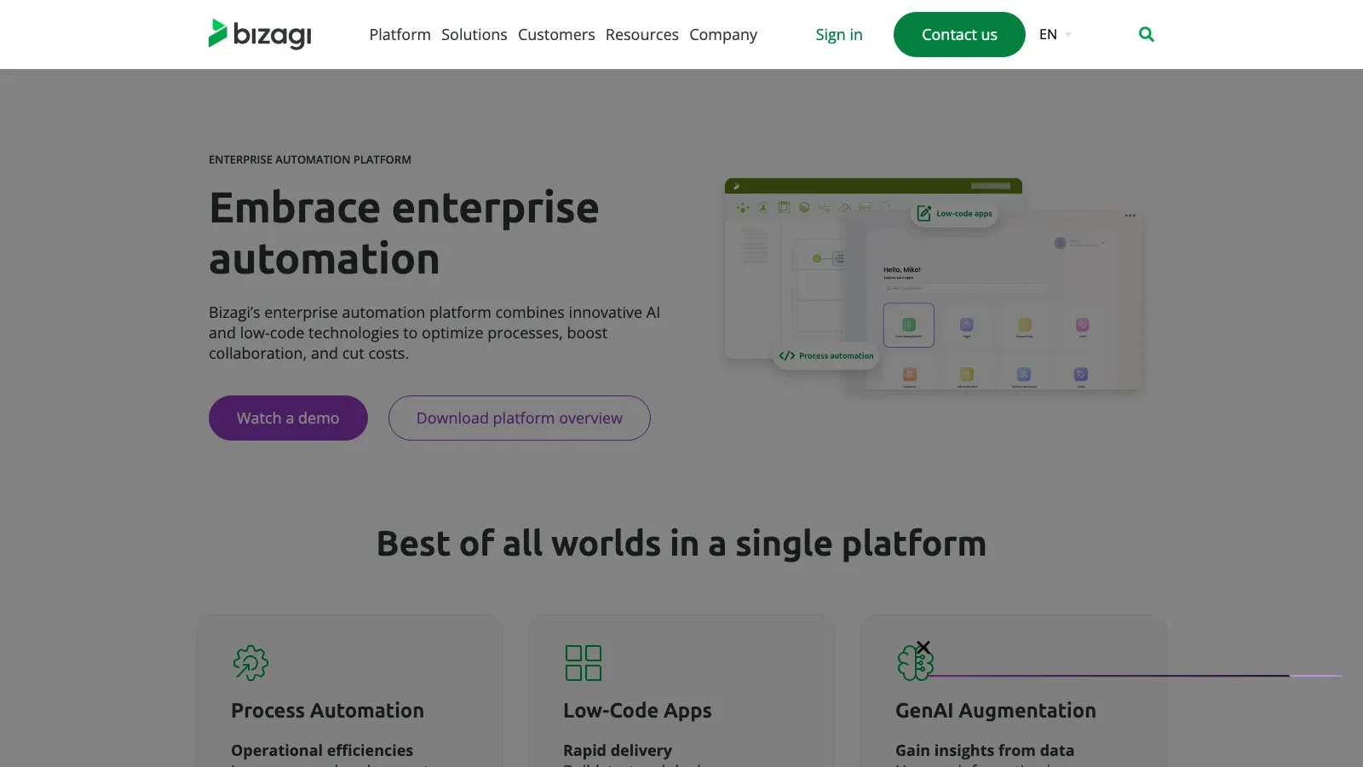Open the Resources menu

pyautogui.click(x=641, y=34)
